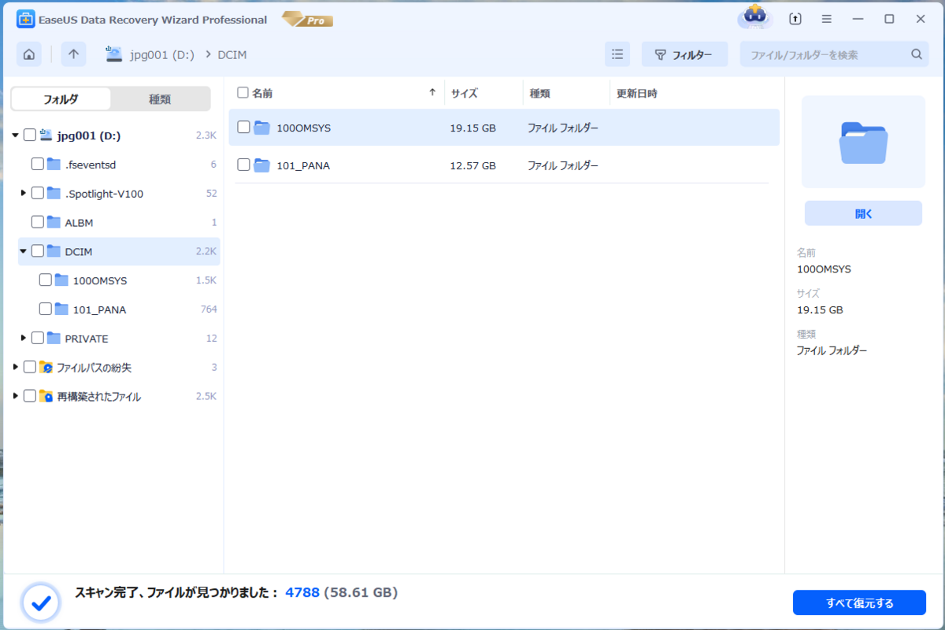Open the hamburger menu in title bar

coord(826,19)
